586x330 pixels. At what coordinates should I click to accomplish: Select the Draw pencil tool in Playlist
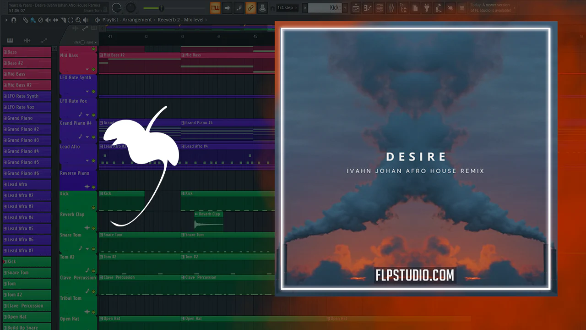point(26,20)
